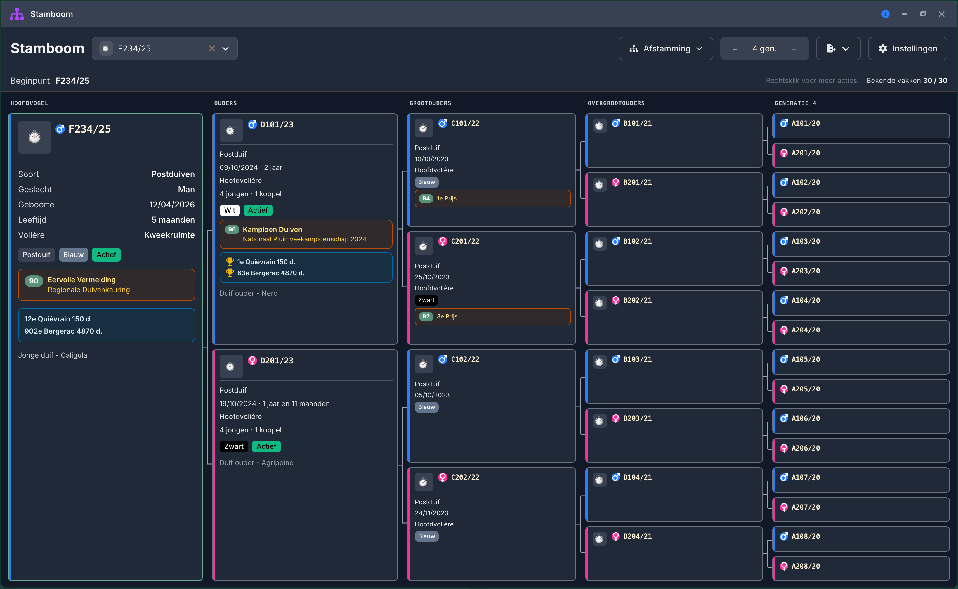Click the female icon of D201/23

coord(252,360)
